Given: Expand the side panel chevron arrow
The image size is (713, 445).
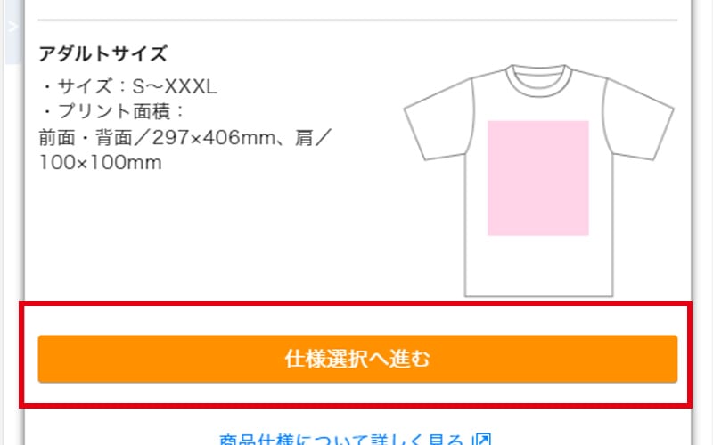Looking at the screenshot, I should (x=12, y=28).
